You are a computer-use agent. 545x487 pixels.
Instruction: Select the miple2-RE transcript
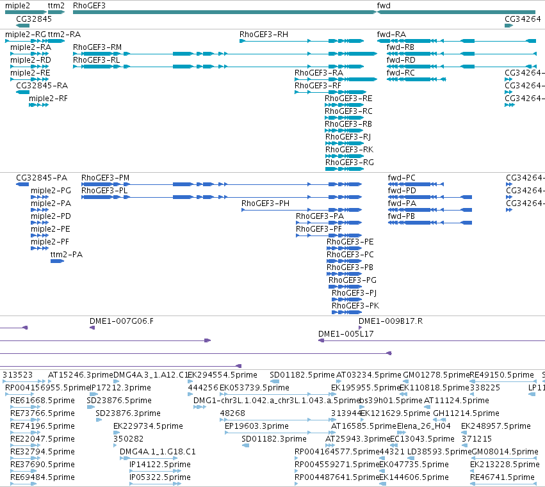[29, 79]
